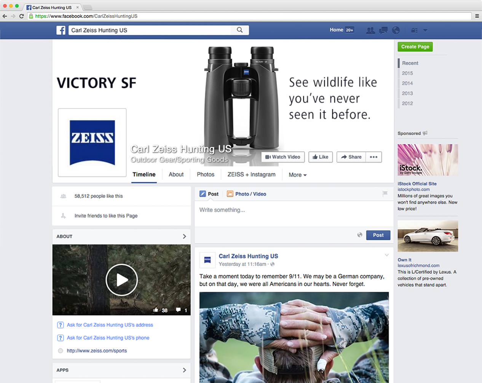Play the About video
The width and height of the screenshot is (482, 383).
(121, 280)
